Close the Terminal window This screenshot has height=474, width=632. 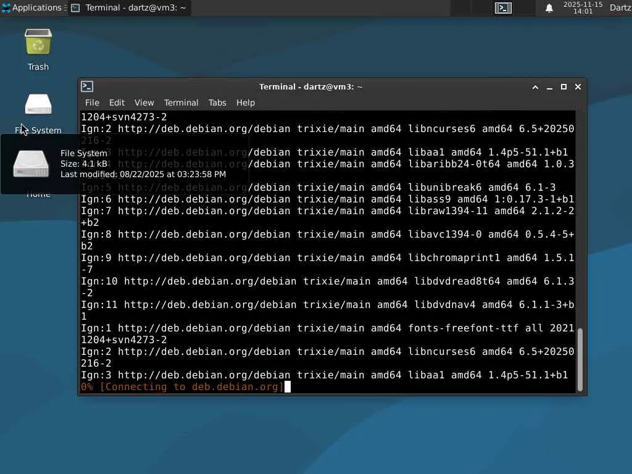(x=578, y=87)
